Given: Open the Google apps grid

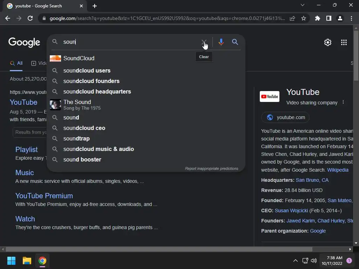Looking at the screenshot, I should tap(344, 42).
